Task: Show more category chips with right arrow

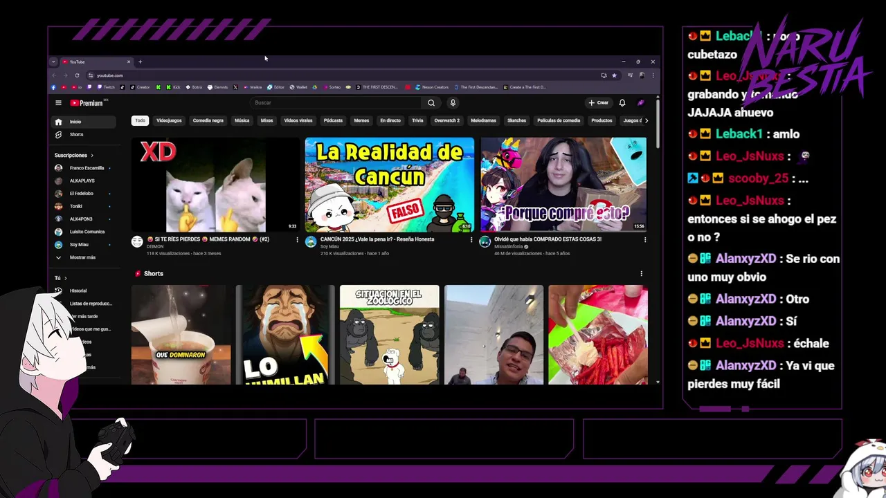Action: (x=647, y=120)
